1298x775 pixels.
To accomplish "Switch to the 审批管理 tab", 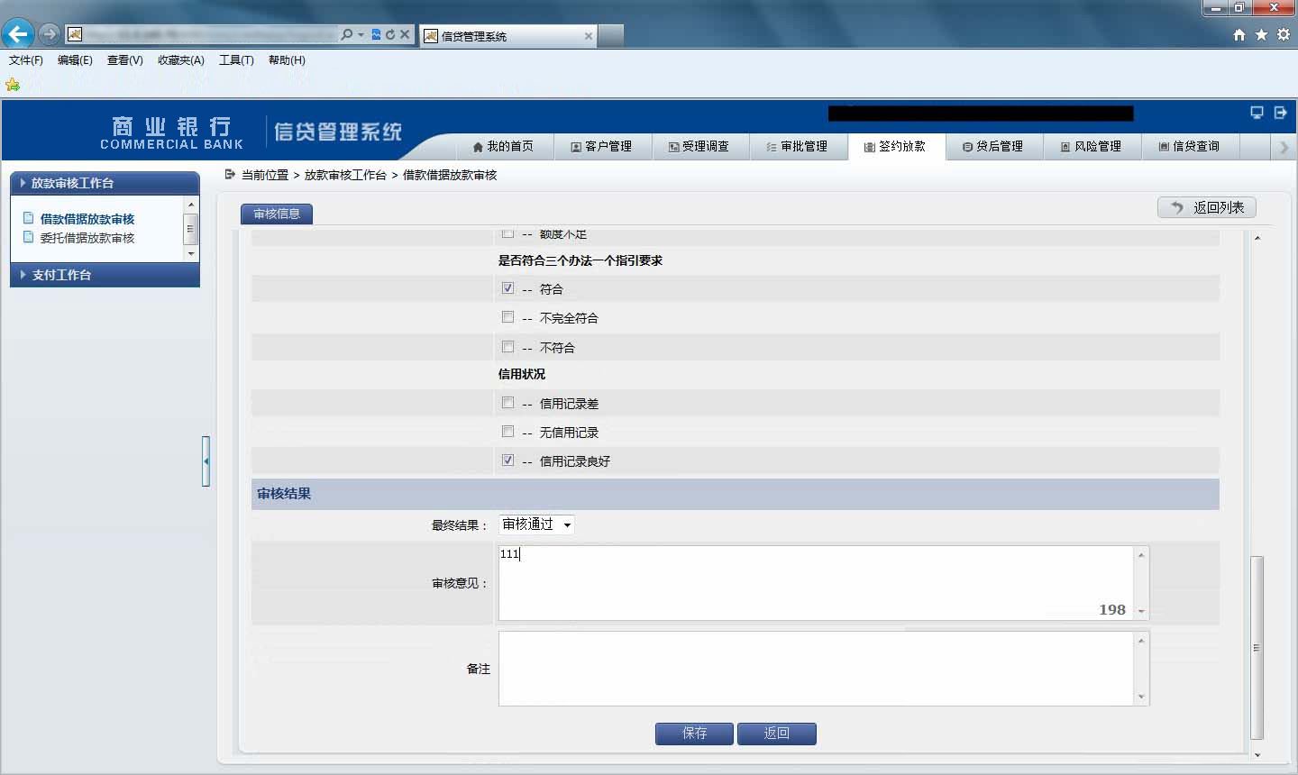I will (x=797, y=146).
